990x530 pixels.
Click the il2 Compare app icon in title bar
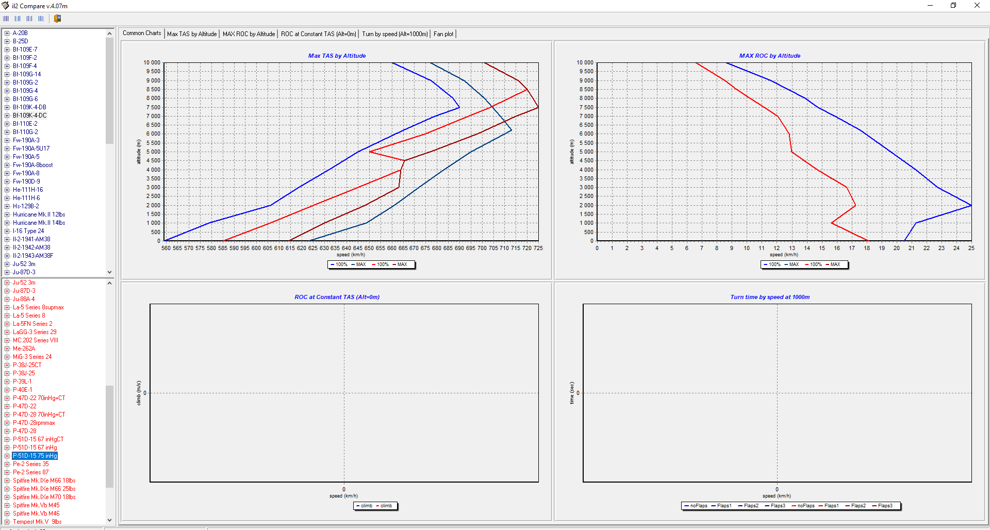pyautogui.click(x=6, y=6)
